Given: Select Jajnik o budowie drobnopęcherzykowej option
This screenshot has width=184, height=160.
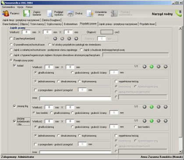Looking at the screenshot, I should [x=81, y=50].
